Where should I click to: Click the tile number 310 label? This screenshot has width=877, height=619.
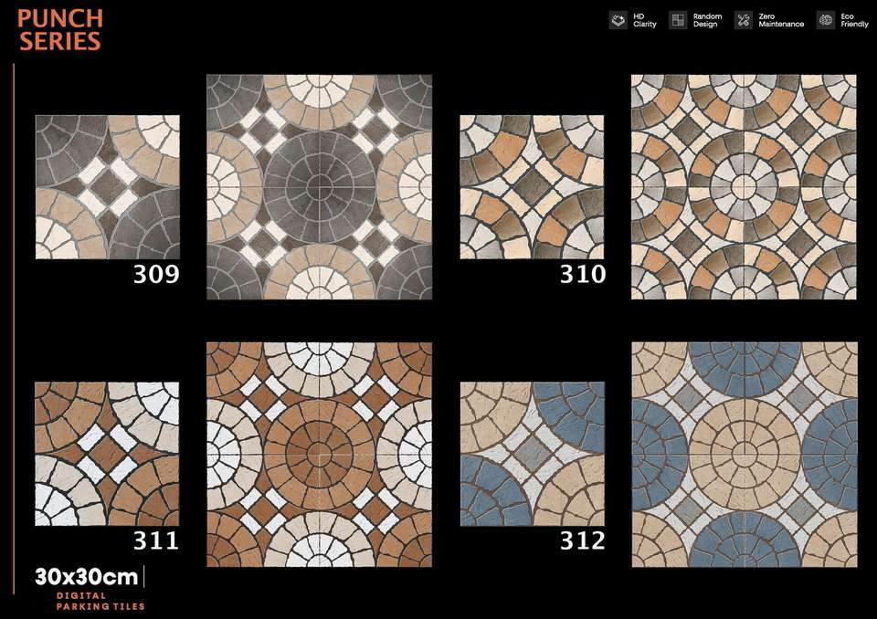click(x=583, y=274)
